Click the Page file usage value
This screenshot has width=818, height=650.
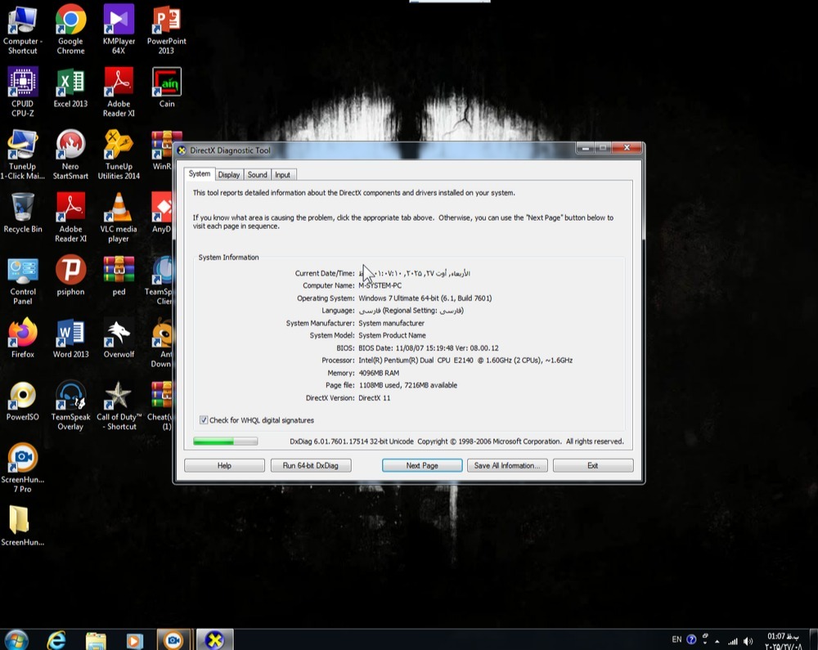click(408, 385)
